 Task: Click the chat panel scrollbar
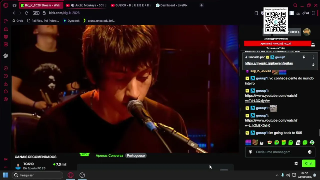(x=319, y=132)
